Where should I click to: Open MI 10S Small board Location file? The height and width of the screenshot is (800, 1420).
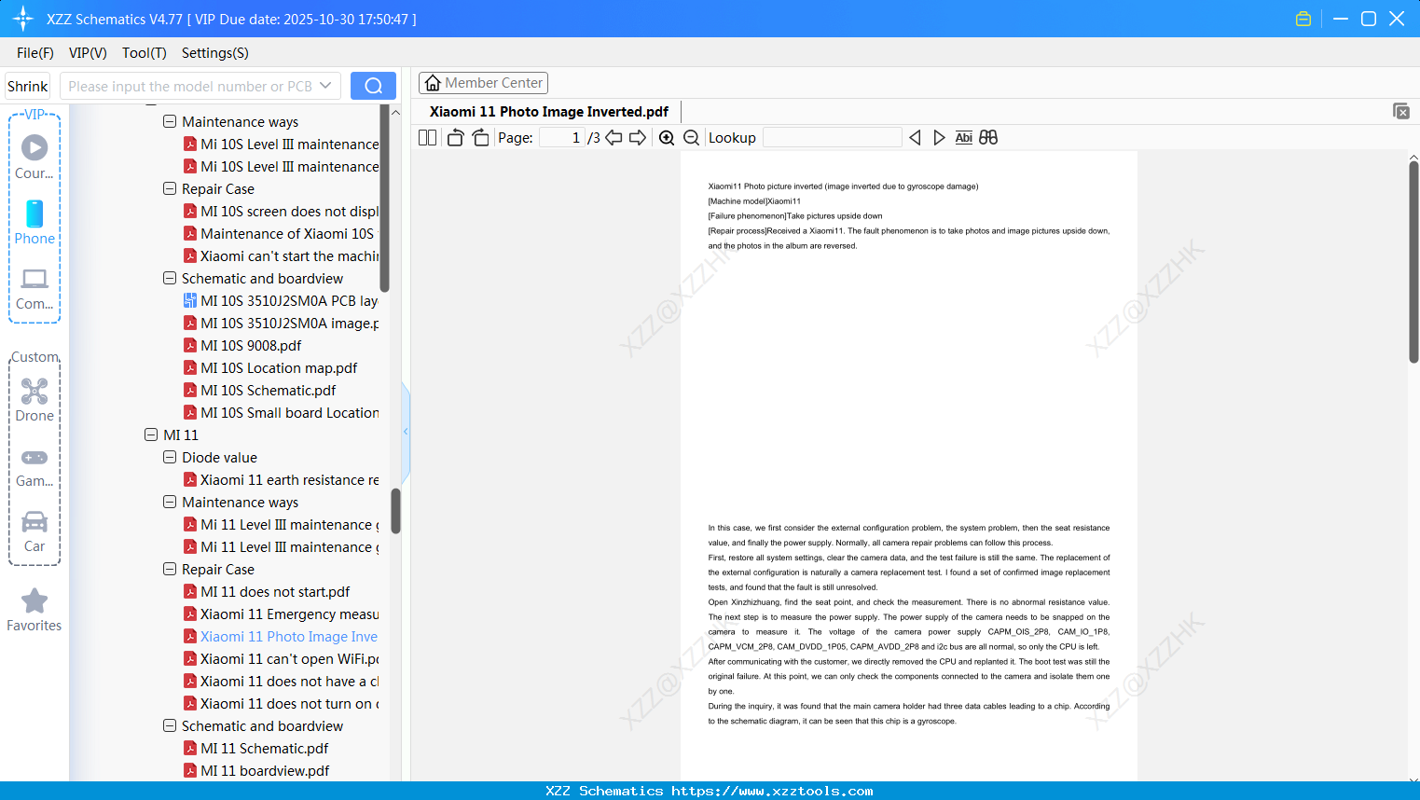pyautogui.click(x=281, y=413)
